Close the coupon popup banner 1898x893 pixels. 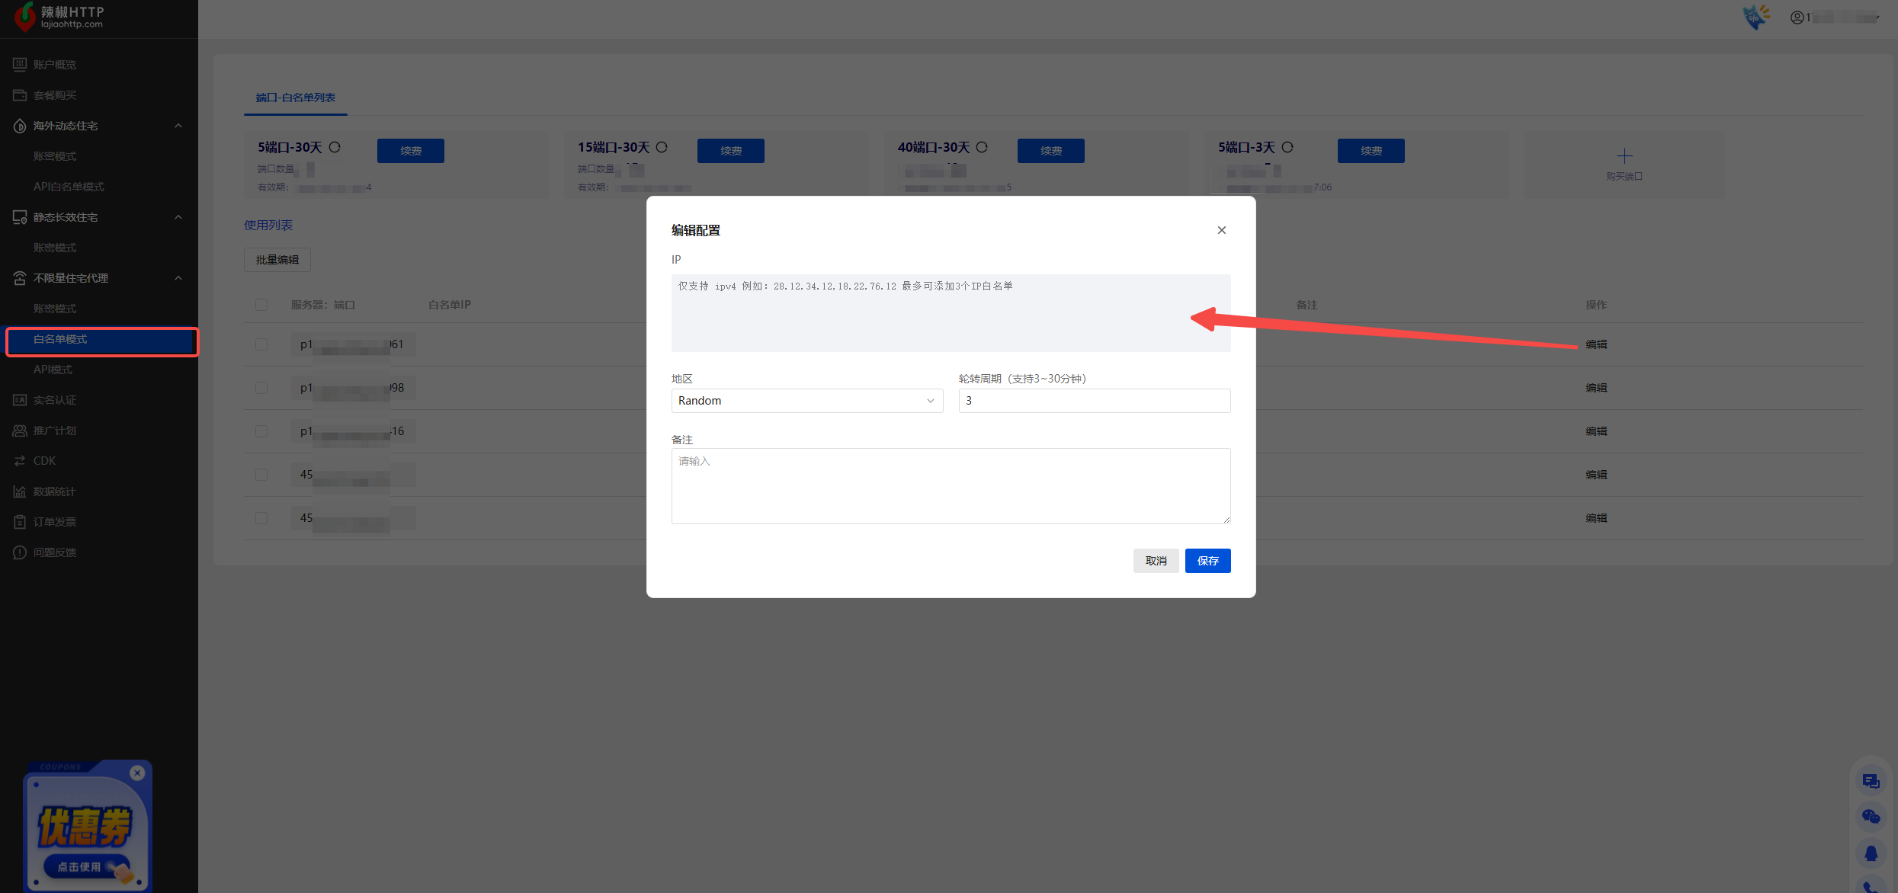coord(137,773)
